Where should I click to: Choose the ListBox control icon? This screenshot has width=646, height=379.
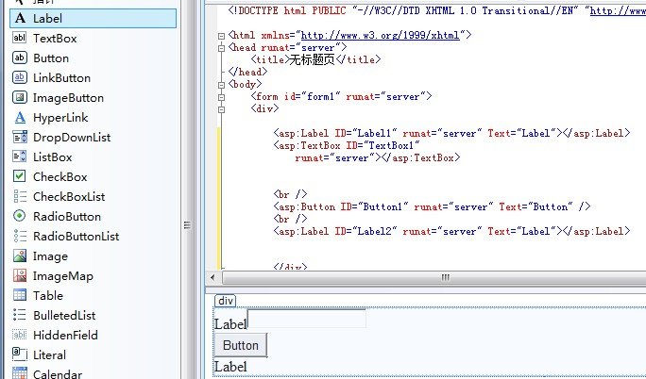coord(20,157)
